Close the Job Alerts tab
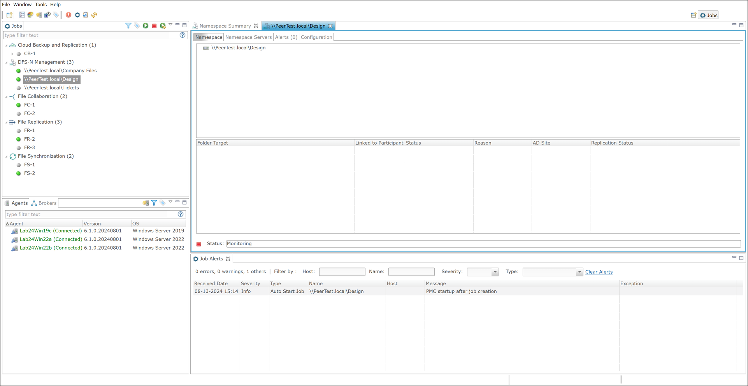The height and width of the screenshot is (386, 748). [228, 259]
